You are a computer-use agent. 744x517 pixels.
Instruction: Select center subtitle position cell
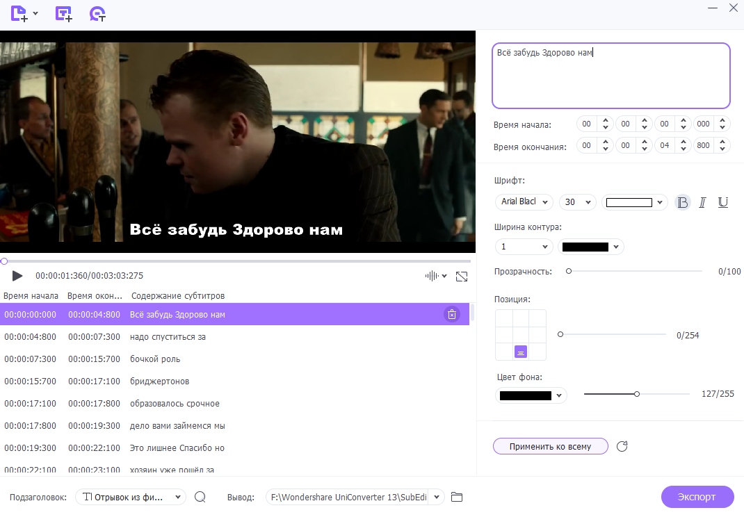[x=521, y=335]
